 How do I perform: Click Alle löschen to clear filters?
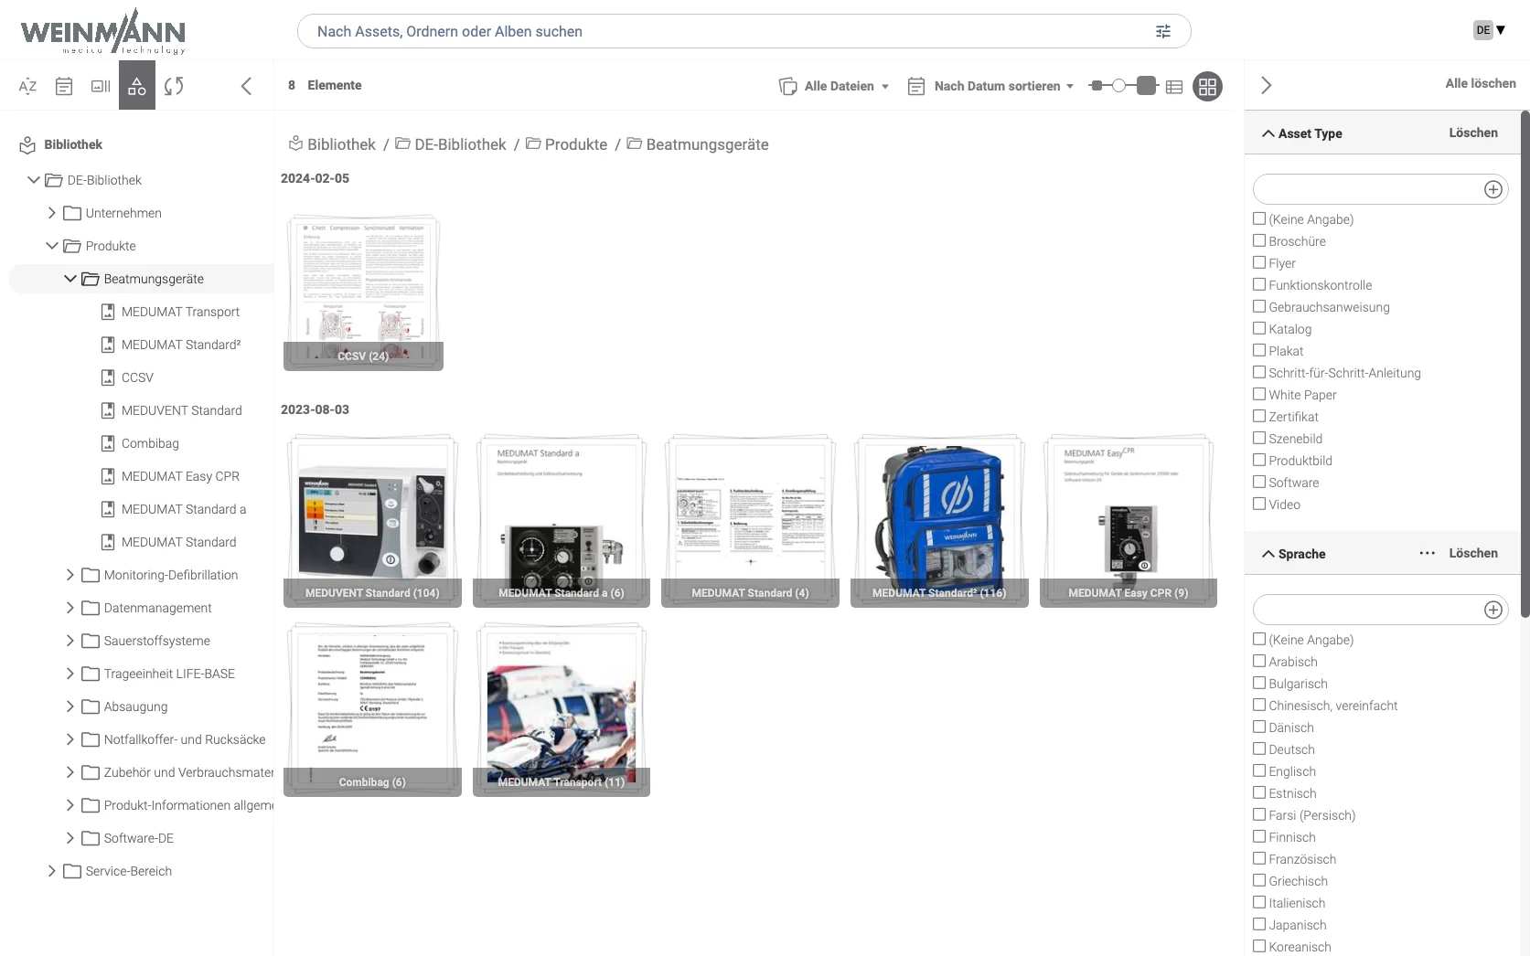(1481, 83)
